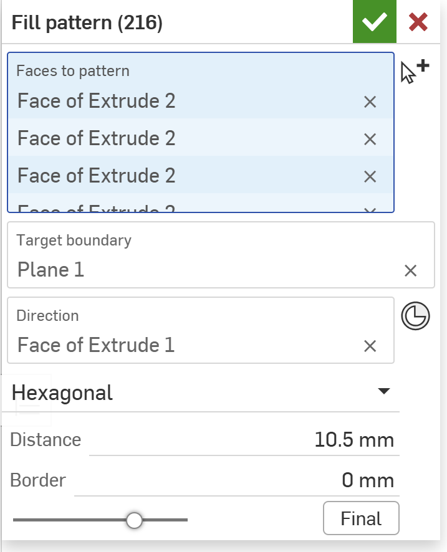This screenshot has height=552, width=447.
Task: Focus the Faces to pattern header
Action: pyautogui.click(x=73, y=70)
